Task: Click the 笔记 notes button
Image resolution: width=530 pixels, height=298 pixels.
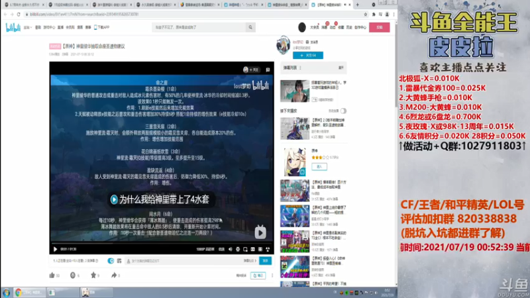Action: click(x=258, y=275)
